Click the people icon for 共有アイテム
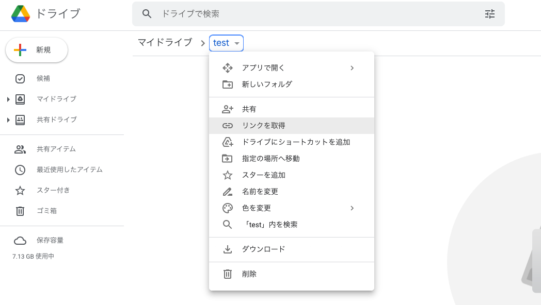541x305 pixels. tap(20, 149)
